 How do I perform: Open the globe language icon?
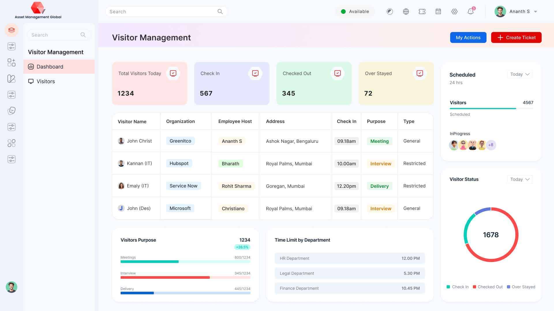[x=406, y=12]
